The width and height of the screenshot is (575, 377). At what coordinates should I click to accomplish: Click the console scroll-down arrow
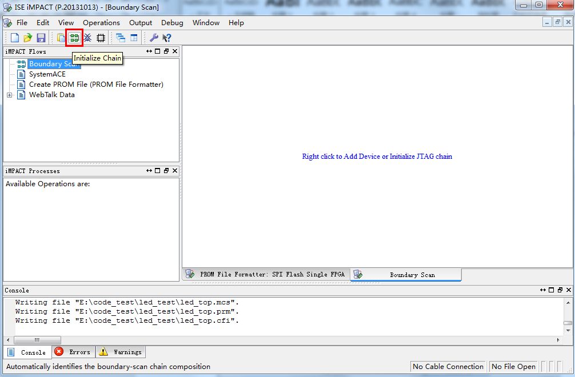point(568,331)
